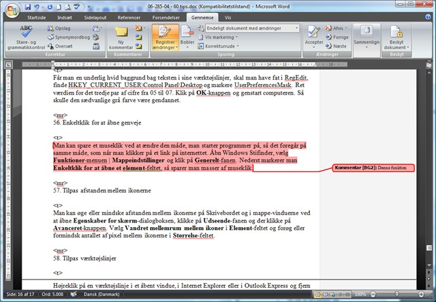Click the Oversæt translate icon
This screenshot has width=436, height=302.
[63, 46]
